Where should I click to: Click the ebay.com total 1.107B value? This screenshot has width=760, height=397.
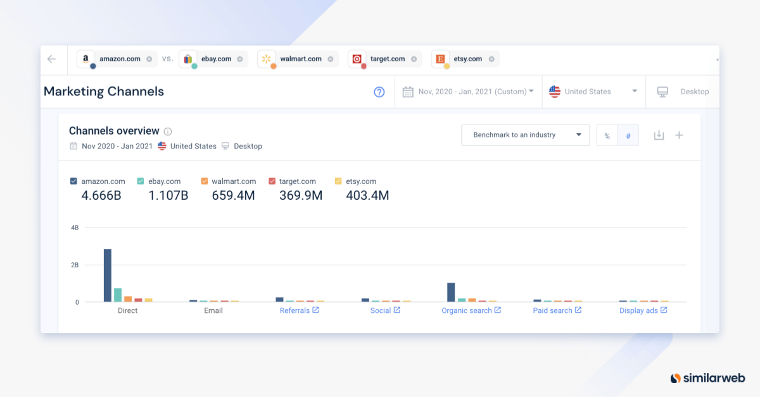168,195
